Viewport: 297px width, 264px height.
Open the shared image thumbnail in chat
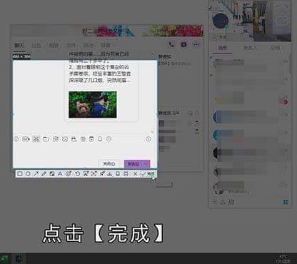[93, 105]
